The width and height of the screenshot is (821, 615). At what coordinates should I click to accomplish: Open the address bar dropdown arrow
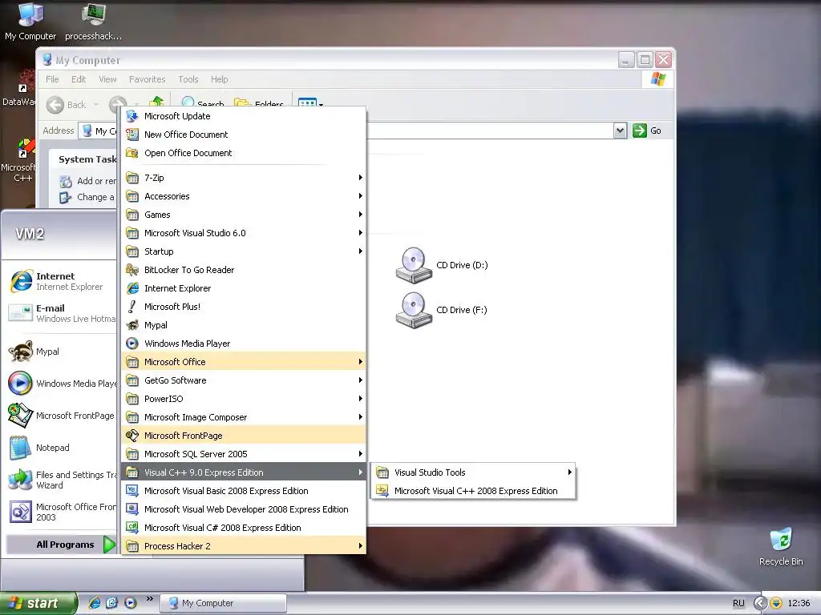(x=620, y=131)
